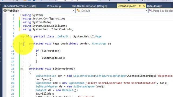The image size is (173, 97).
Task: Open the Web.config tab
Action: [x=54, y=6]
